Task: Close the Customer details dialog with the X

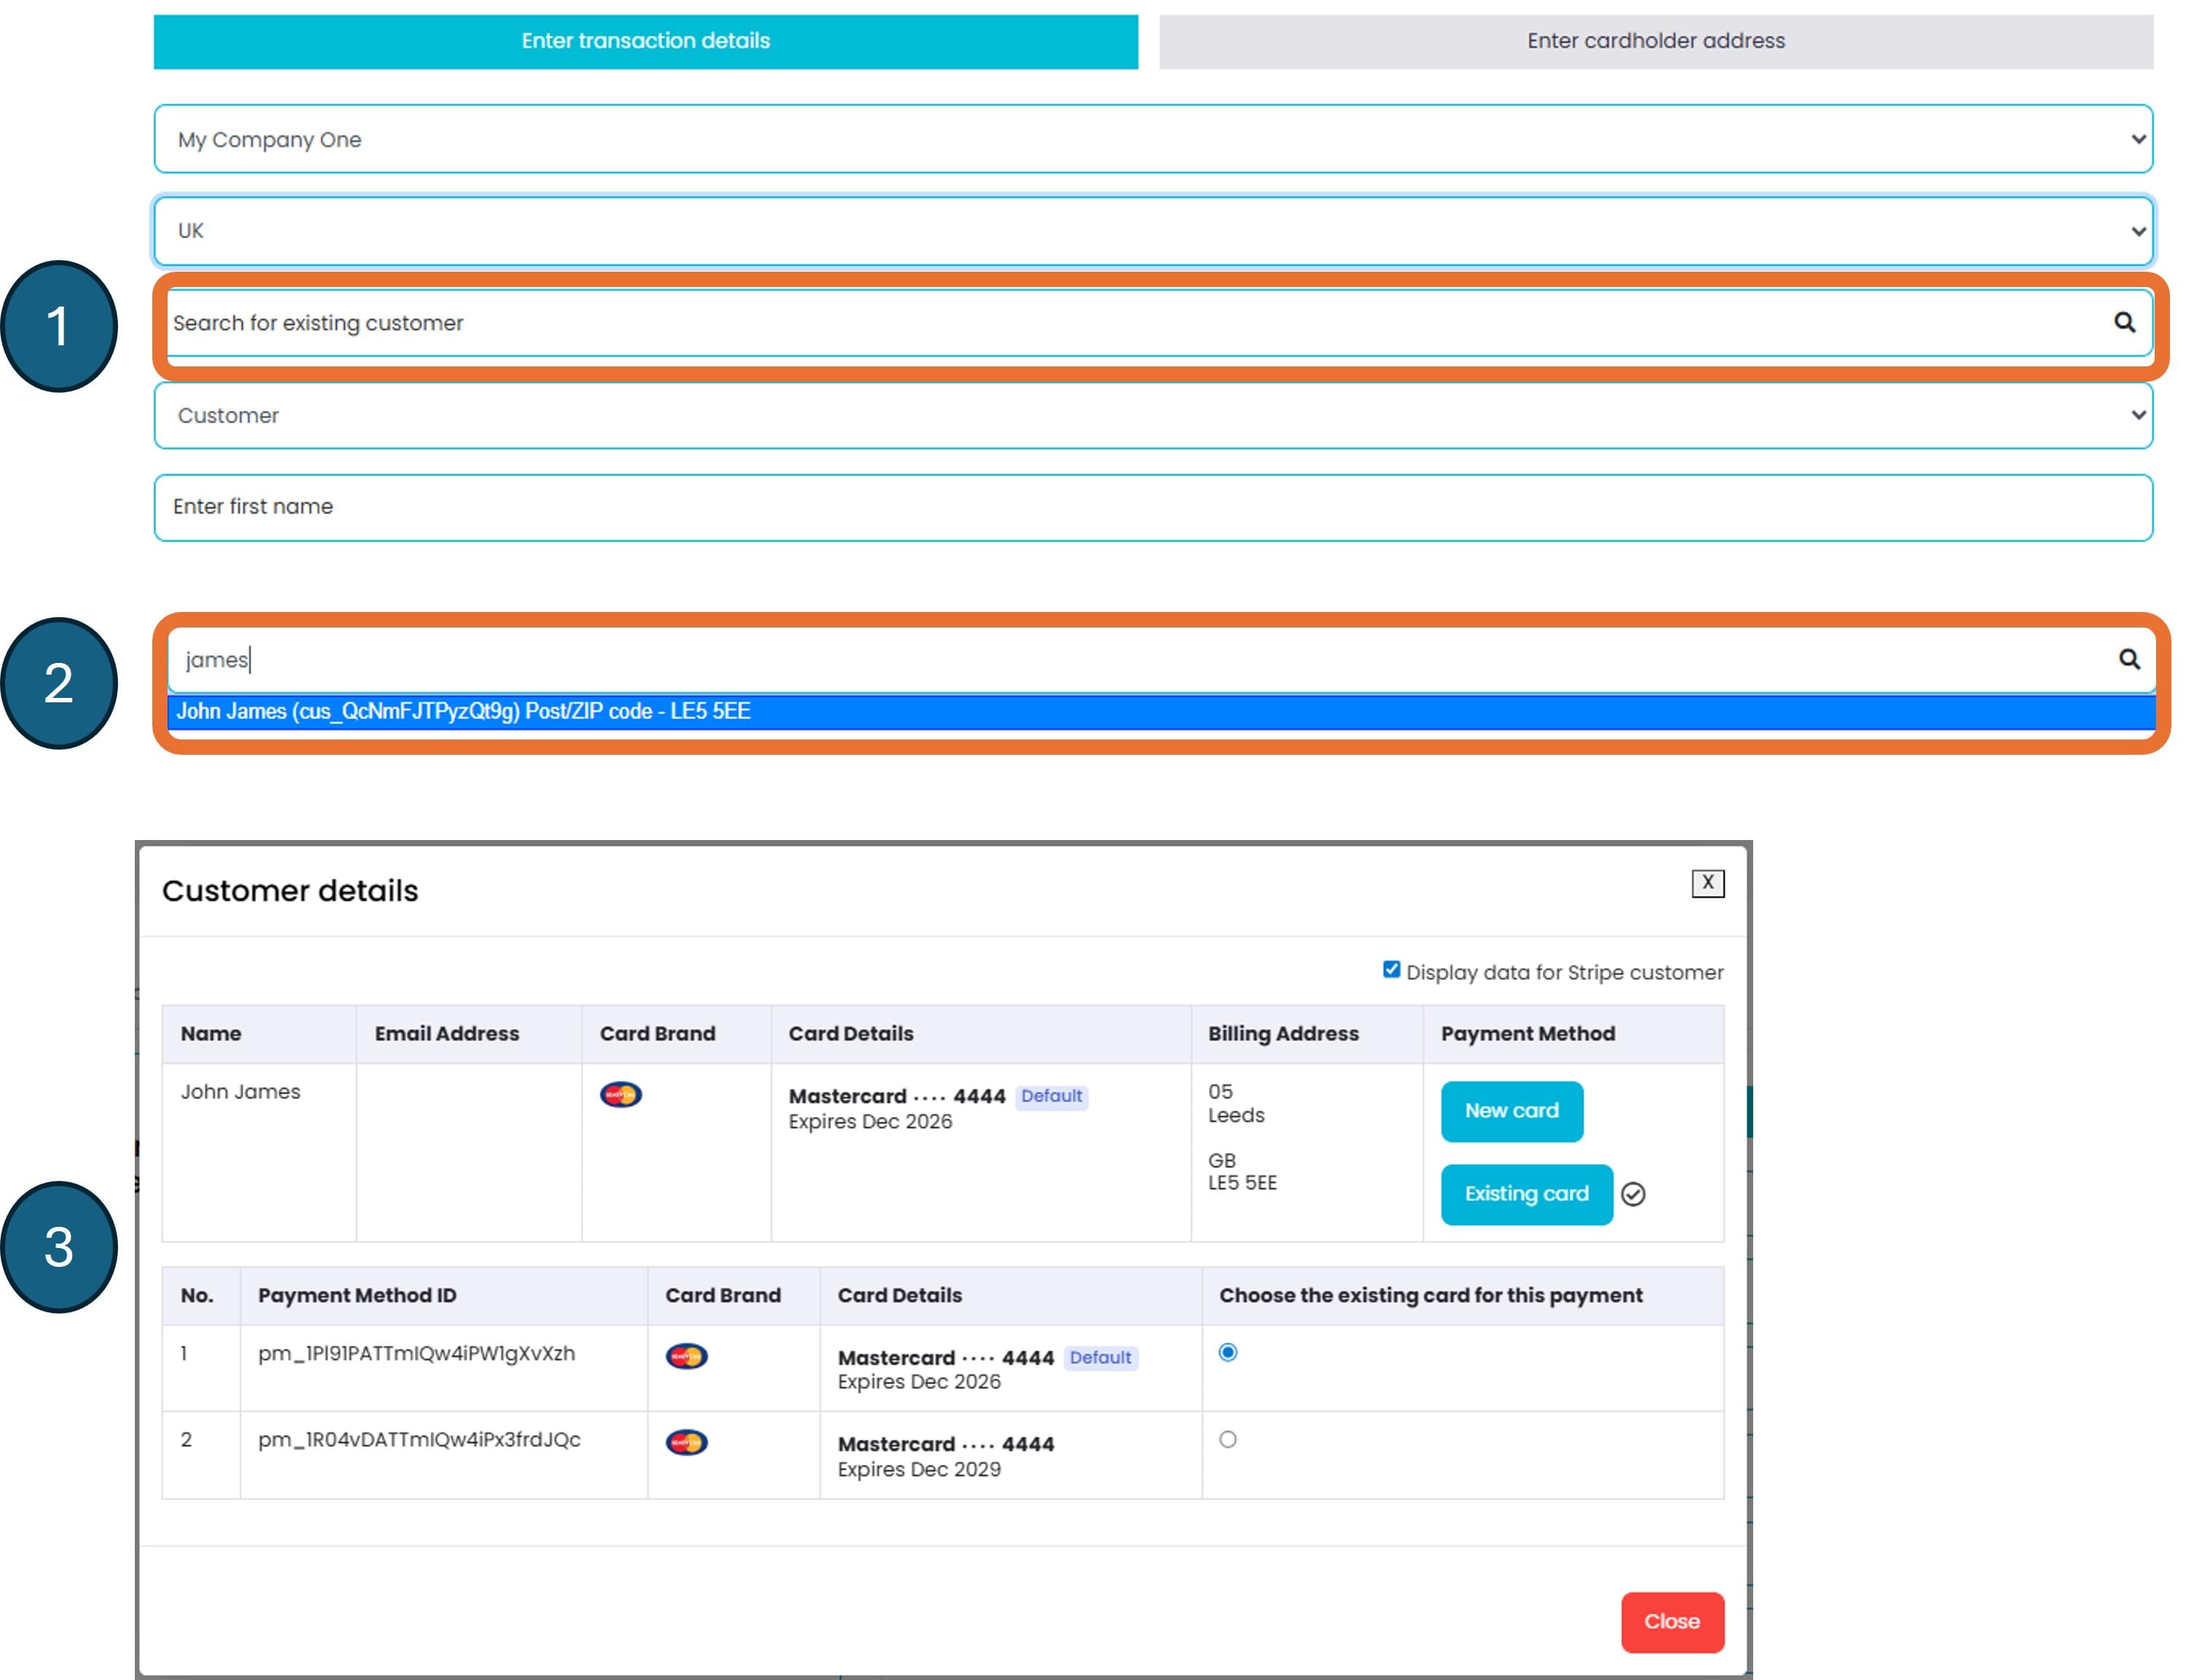Action: coord(1708,883)
